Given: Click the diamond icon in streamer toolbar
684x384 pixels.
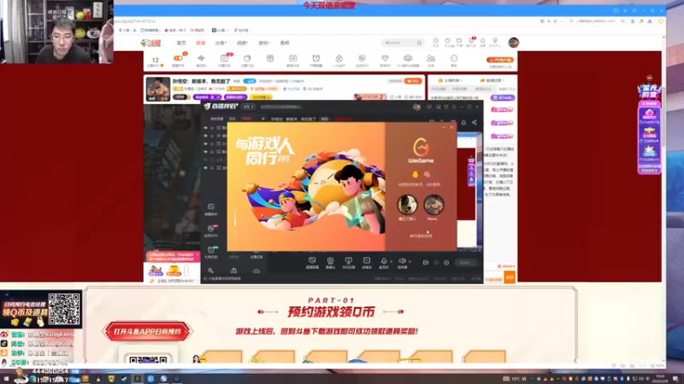Looking at the screenshot, I should pos(385,58).
